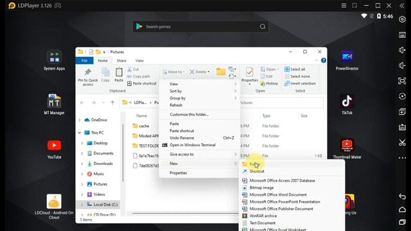Viewport: 411px width, 231px height.
Task: Click the Type column header
Action: 266,116
